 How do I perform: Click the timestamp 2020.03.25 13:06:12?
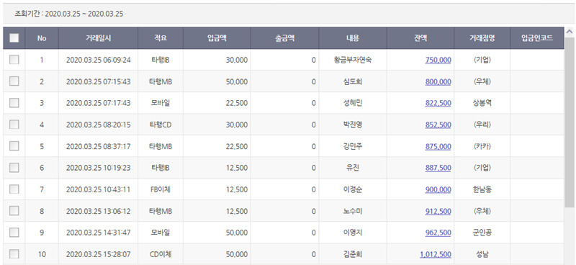click(x=98, y=211)
